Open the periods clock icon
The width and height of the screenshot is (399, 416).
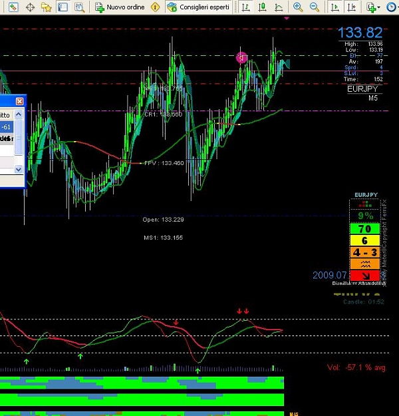point(391,7)
